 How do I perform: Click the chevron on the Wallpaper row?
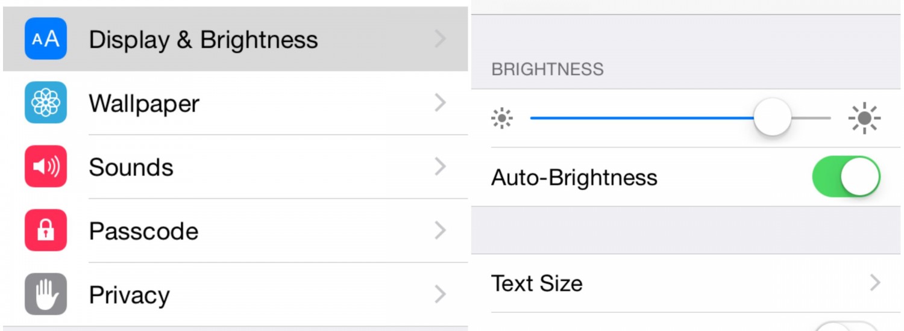pyautogui.click(x=441, y=103)
